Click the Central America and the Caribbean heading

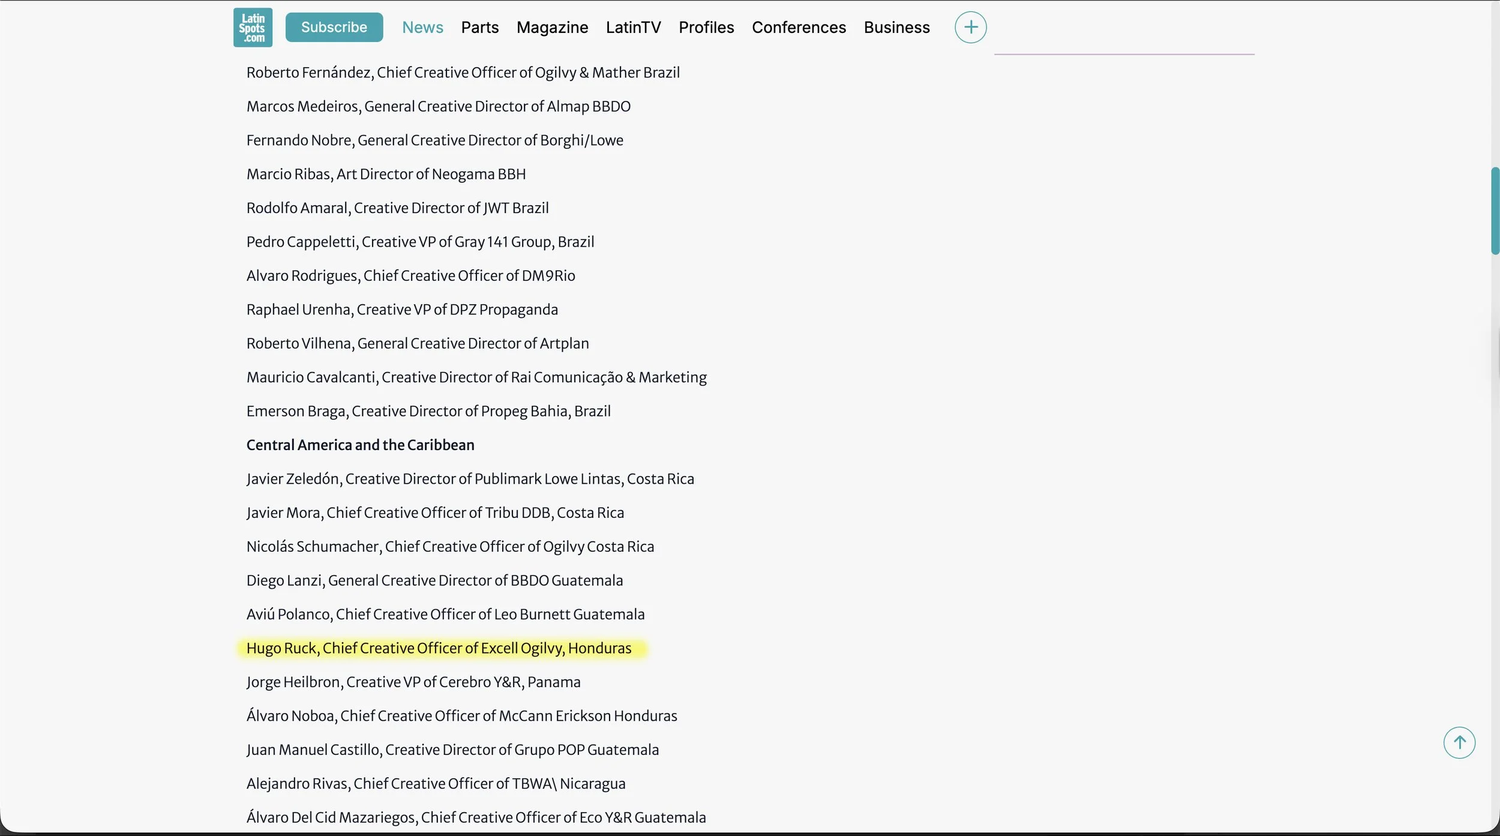pos(360,445)
